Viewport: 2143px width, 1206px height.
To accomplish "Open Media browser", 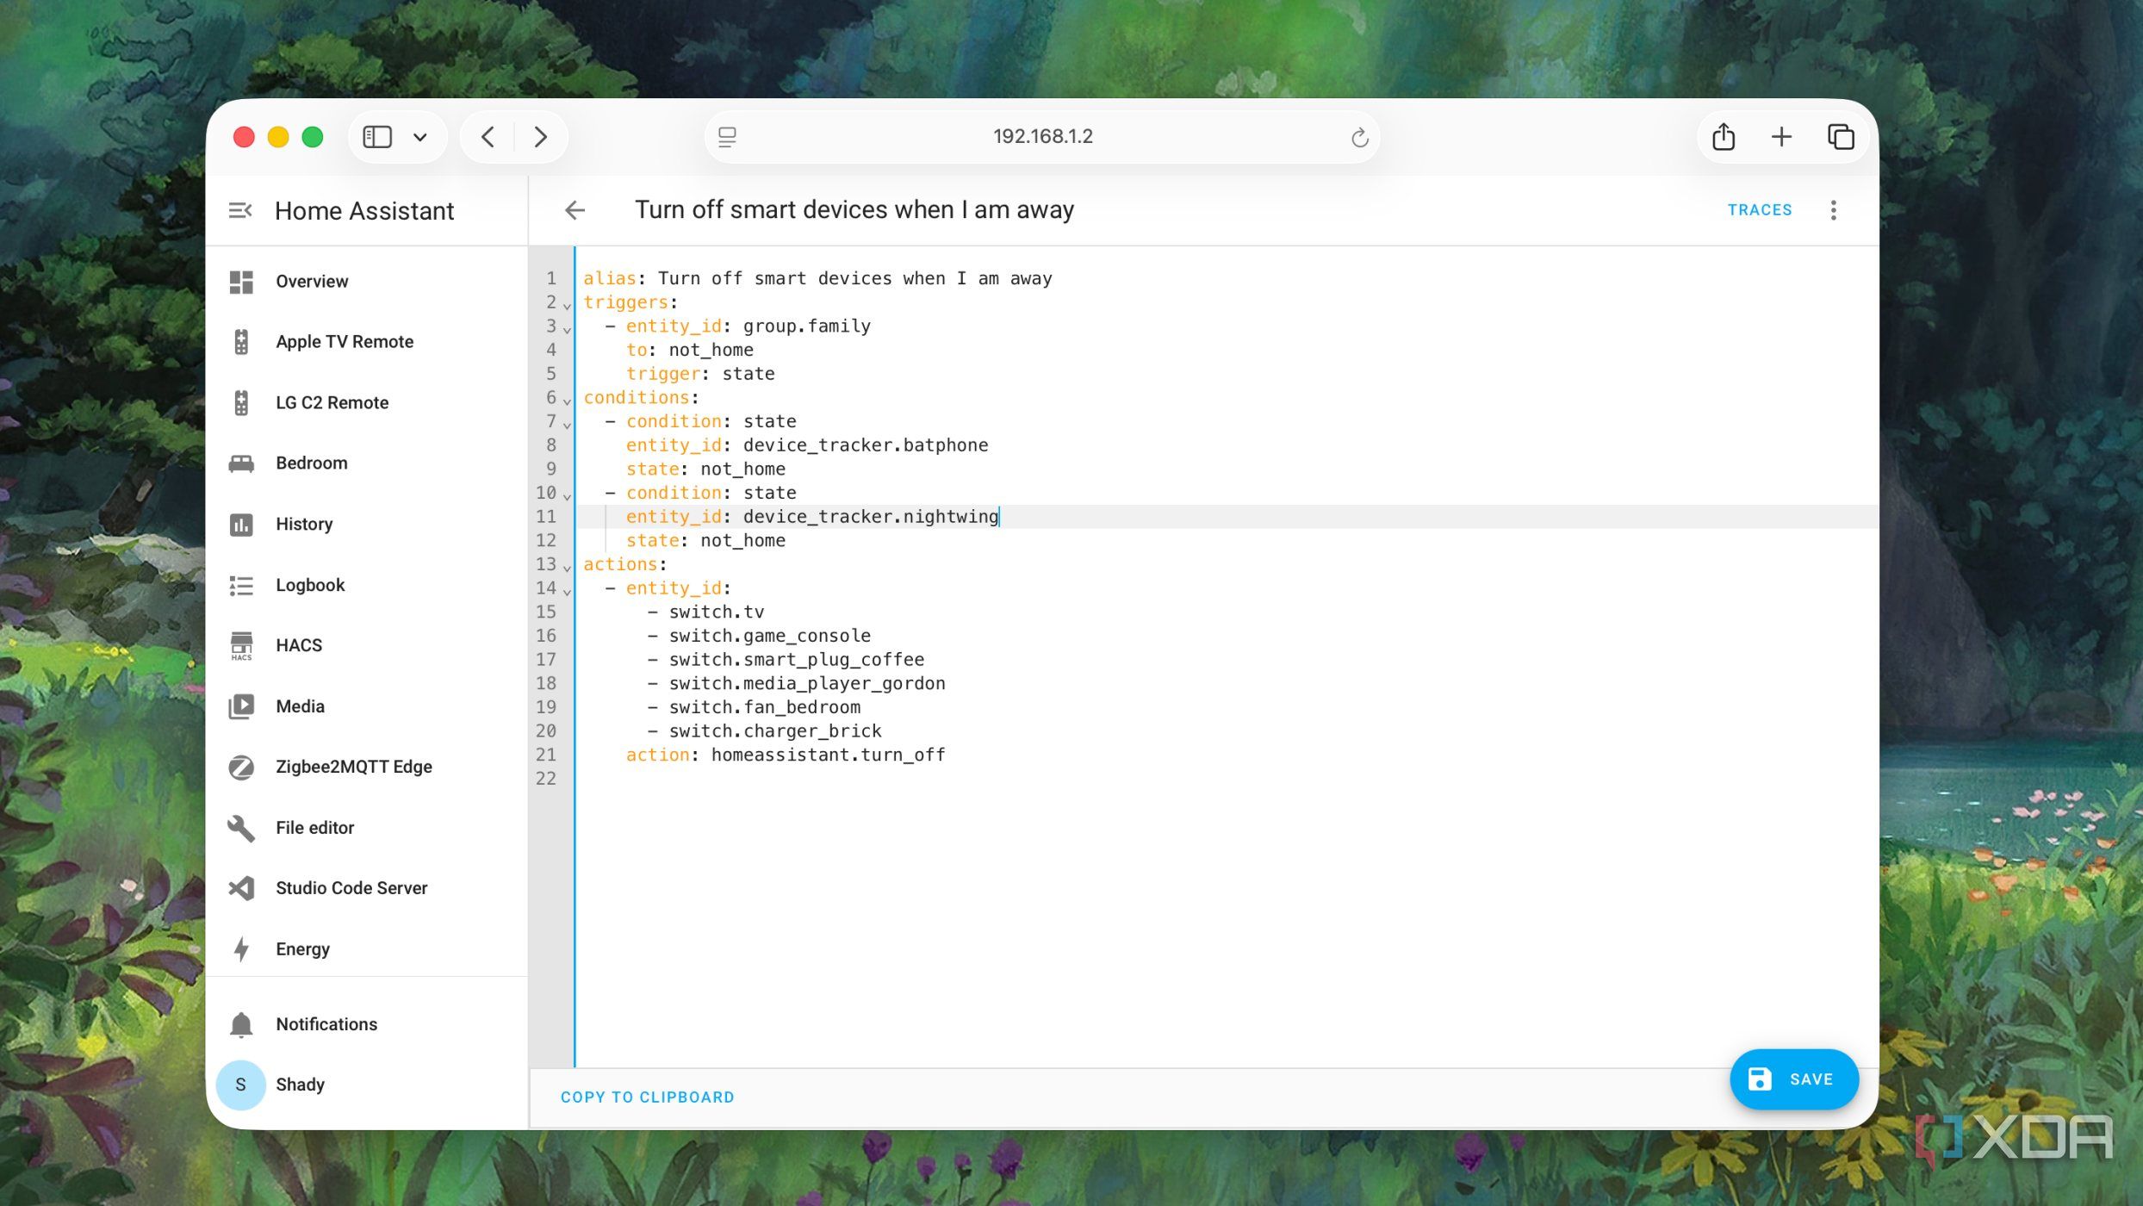I will (367, 707).
